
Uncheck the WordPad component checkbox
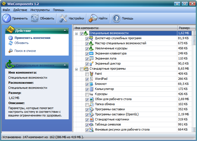tap(87, 79)
